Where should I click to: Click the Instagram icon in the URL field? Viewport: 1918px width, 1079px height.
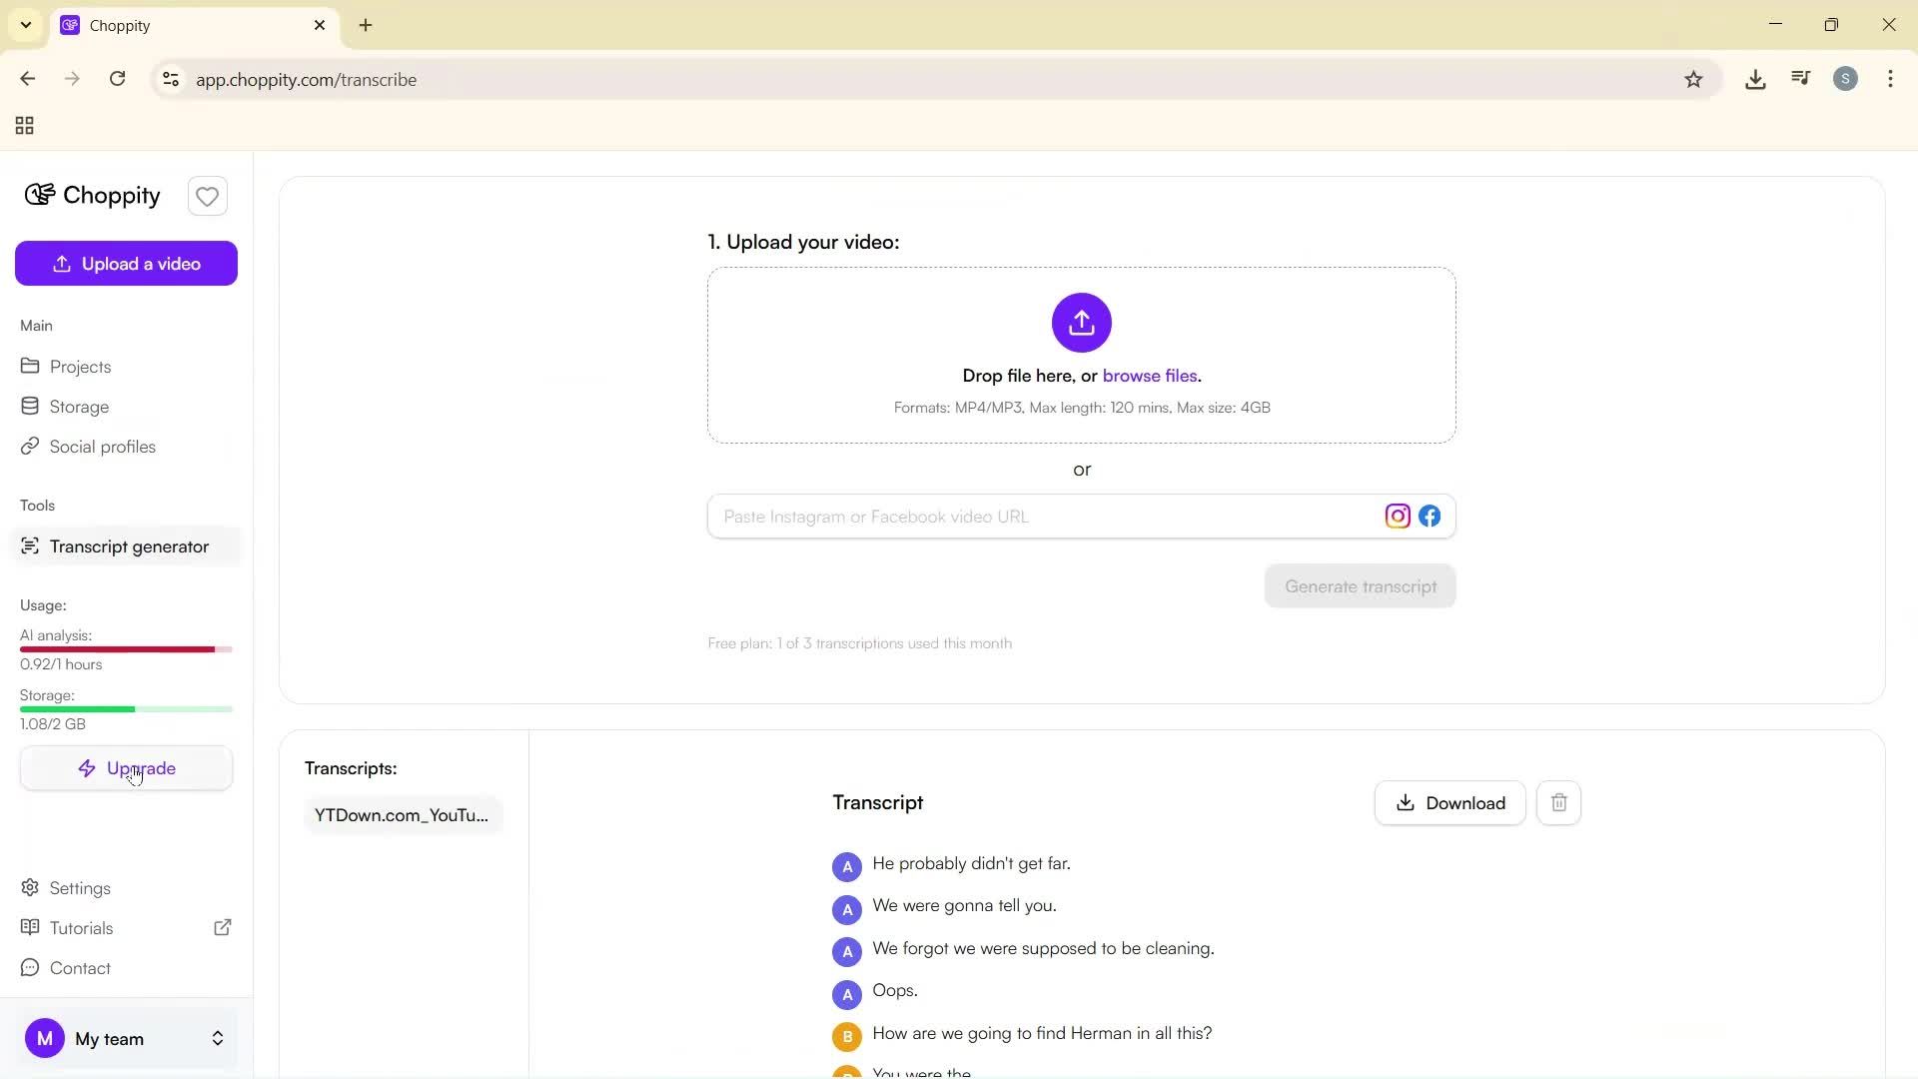pos(1398,516)
